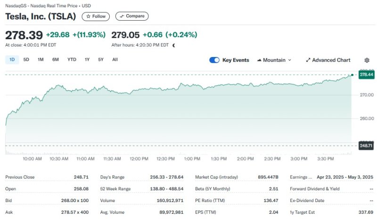Click the Mountain chart type icon

(259, 60)
